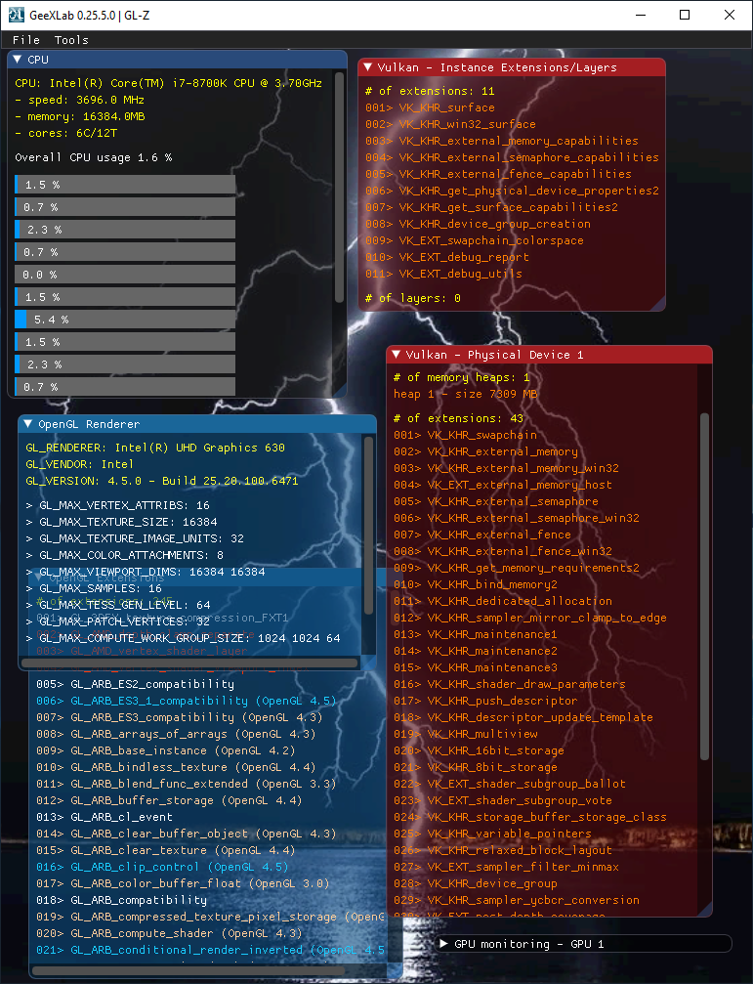This screenshot has height=984, width=753.
Task: Open the File menu
Action: pyautogui.click(x=26, y=40)
